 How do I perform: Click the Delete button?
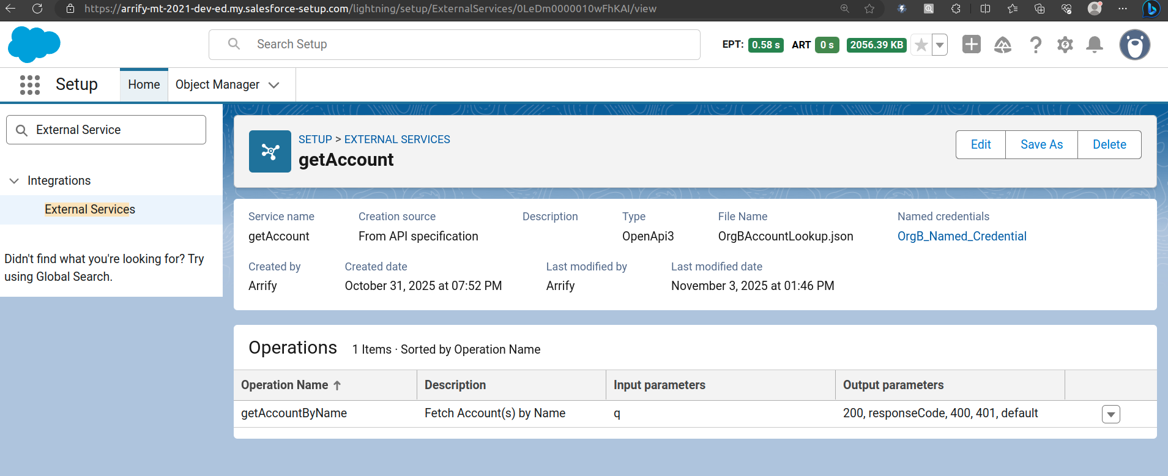pyautogui.click(x=1109, y=144)
